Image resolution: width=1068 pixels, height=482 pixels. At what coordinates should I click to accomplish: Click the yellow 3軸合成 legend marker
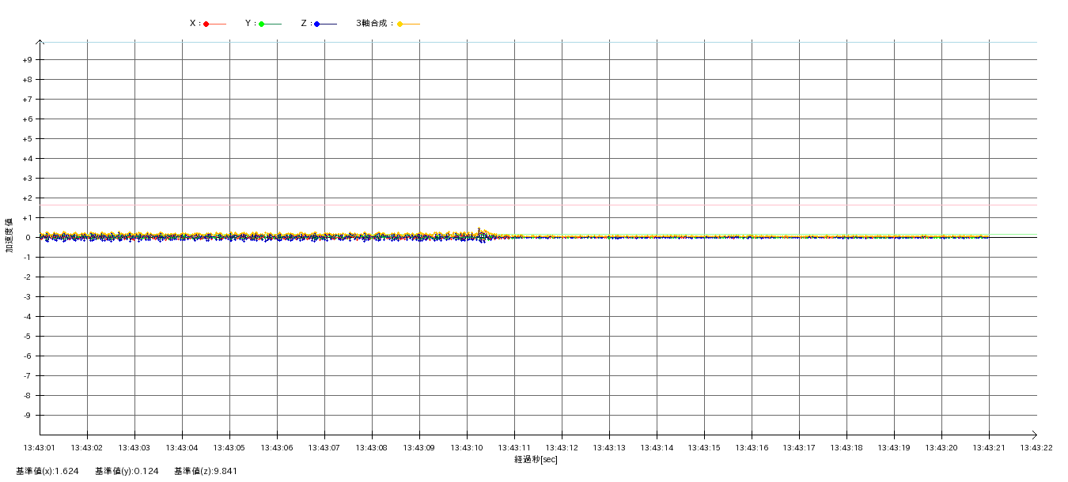(400, 24)
